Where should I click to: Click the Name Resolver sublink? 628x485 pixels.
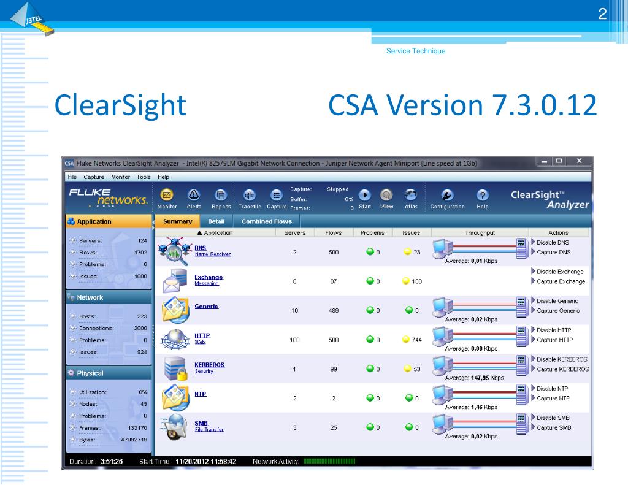[x=213, y=254]
